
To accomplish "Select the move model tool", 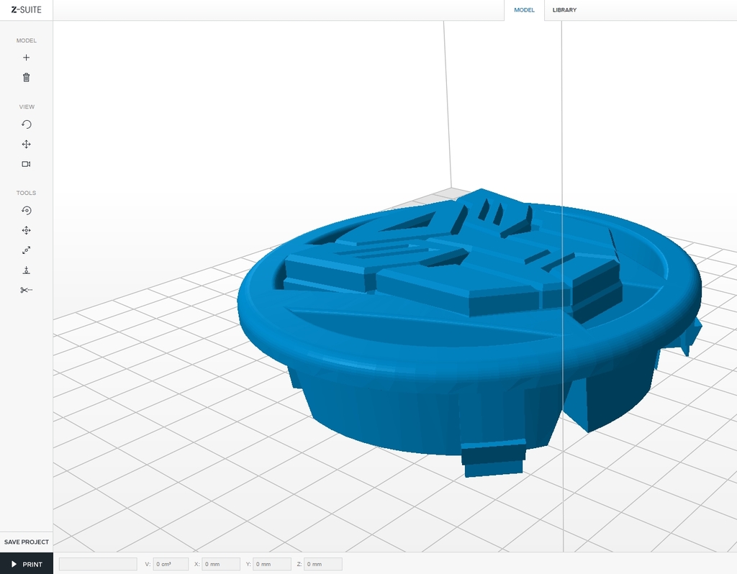I will [26, 230].
